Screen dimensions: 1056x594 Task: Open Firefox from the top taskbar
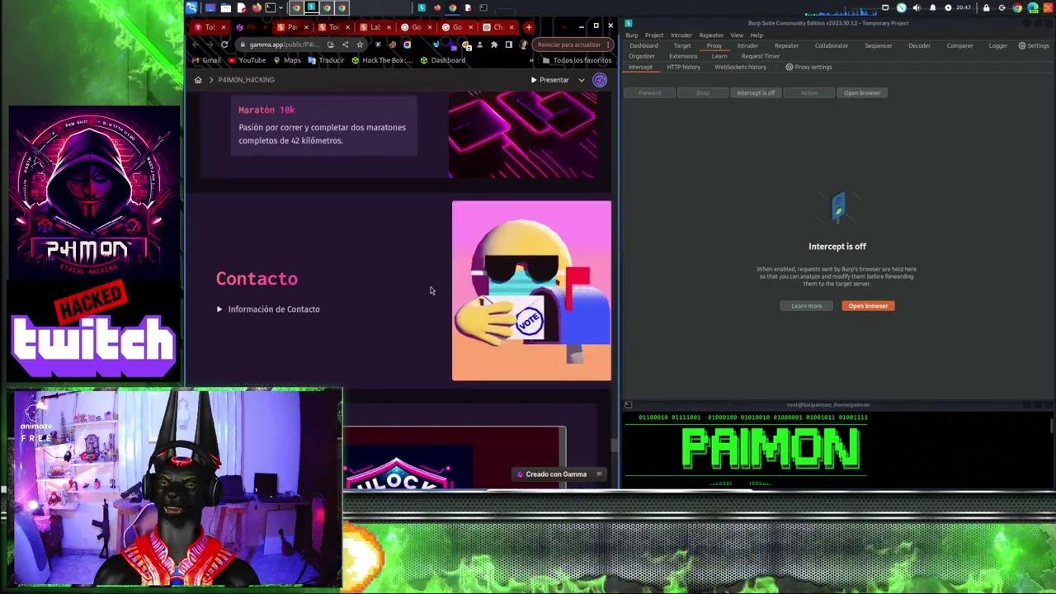click(x=257, y=8)
